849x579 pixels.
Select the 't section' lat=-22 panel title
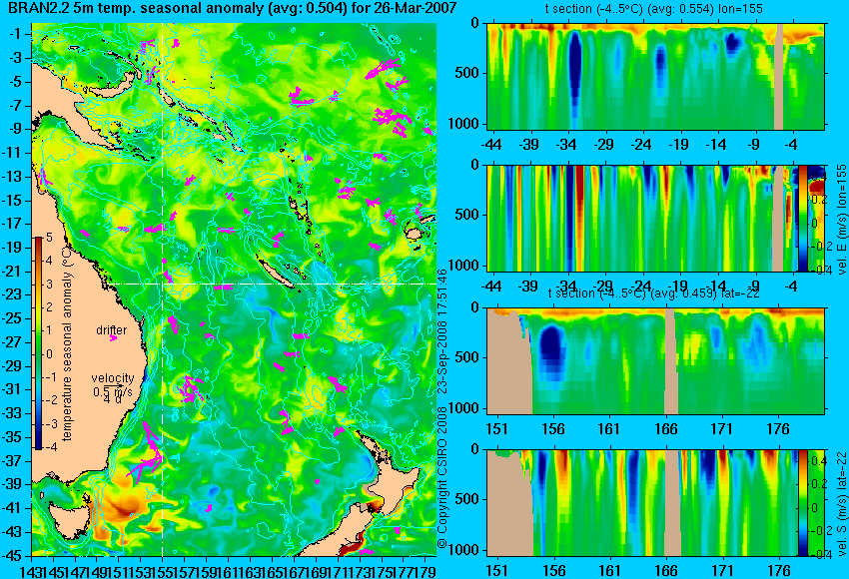tap(653, 293)
